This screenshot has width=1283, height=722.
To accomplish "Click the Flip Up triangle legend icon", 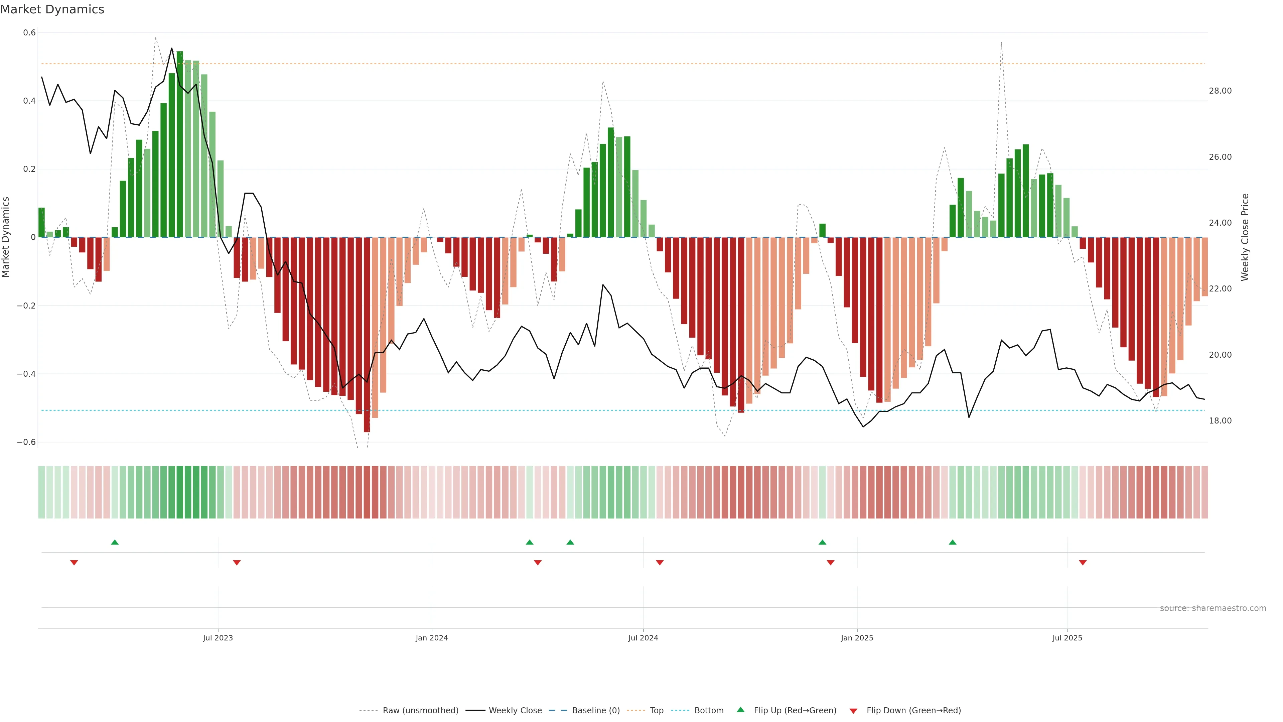I will coord(740,710).
